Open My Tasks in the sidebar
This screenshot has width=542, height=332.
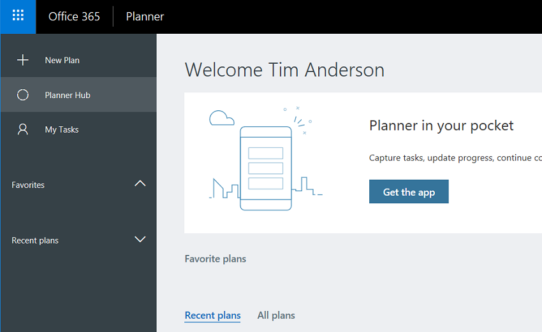[x=78, y=129]
